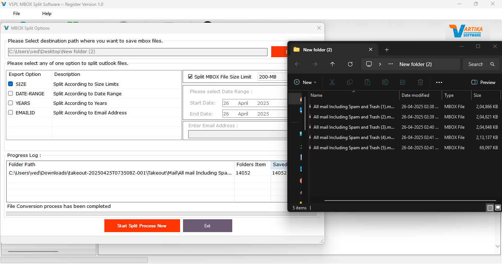Click the Rename icon in Explorer toolbar
The image size is (502, 264).
pos(385,82)
